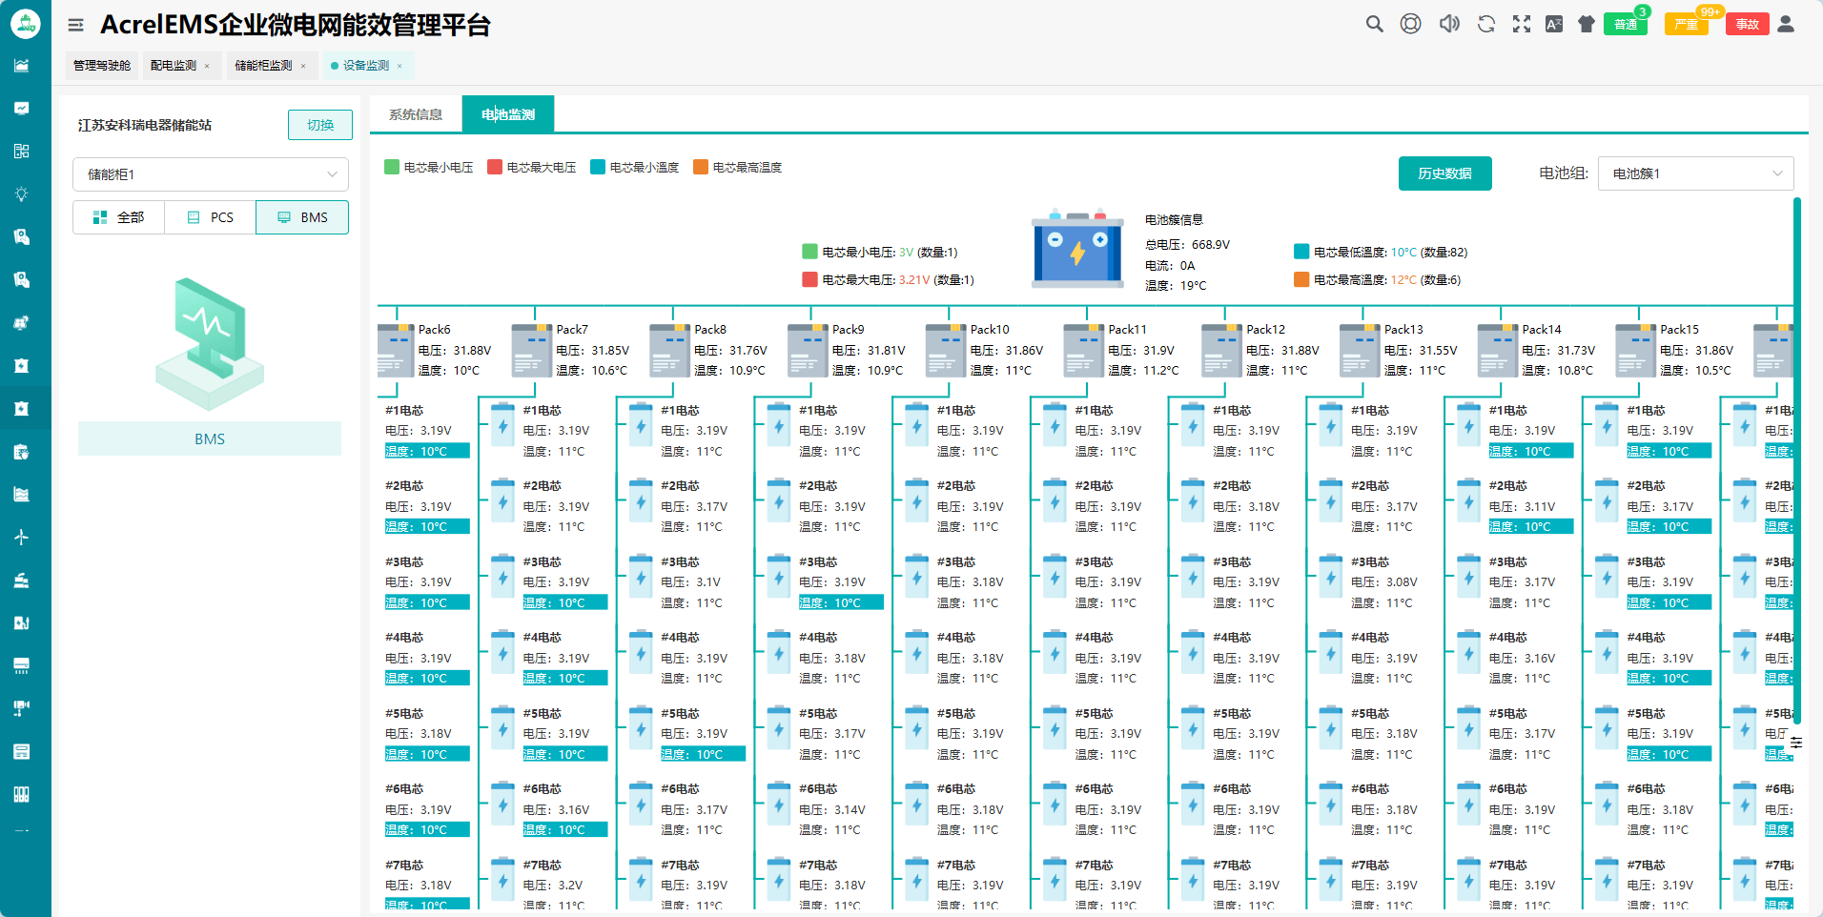Click the Pack9 module icon
The width and height of the screenshot is (1823, 917).
click(808, 351)
